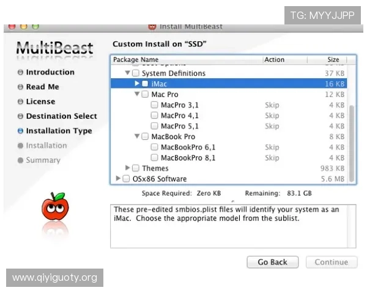This screenshot has height=293, width=367.
Task: Expand the iMac disclosure triangle
Action: click(x=137, y=84)
